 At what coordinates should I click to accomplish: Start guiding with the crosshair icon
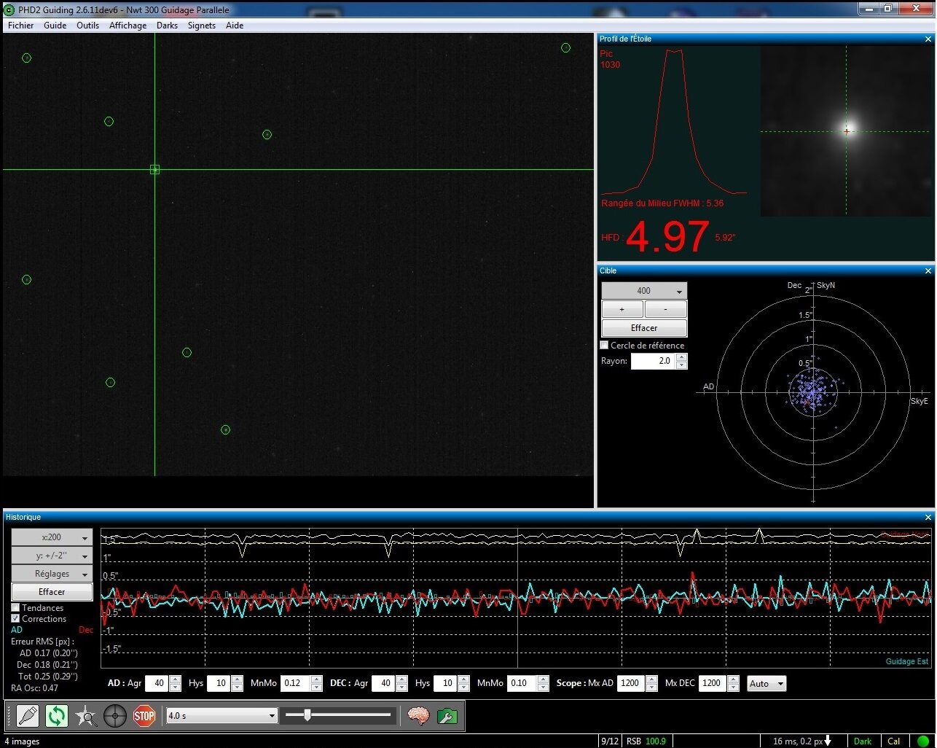115,716
